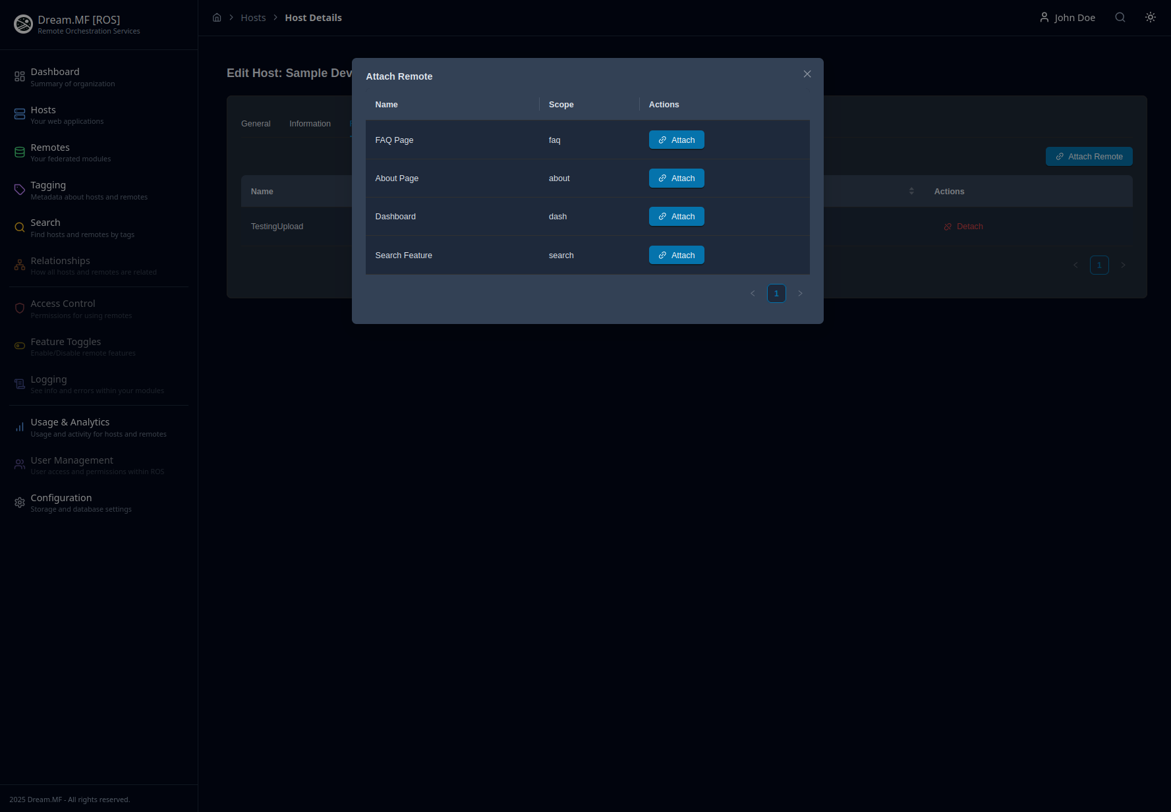Close the Attach Remote dialog

click(x=807, y=74)
